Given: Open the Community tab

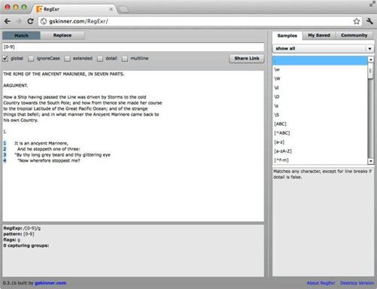Looking at the screenshot, I should pyautogui.click(x=354, y=35).
